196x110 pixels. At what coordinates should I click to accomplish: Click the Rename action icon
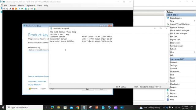tap(168, 97)
